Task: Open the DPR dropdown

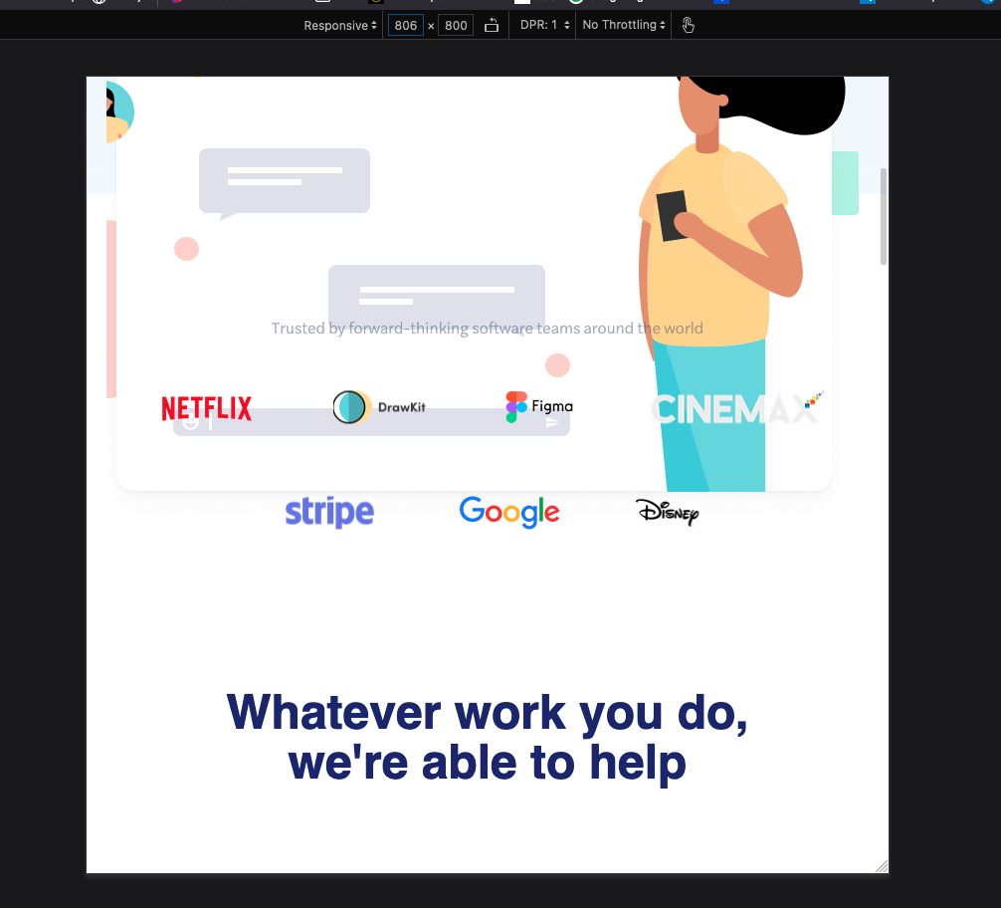Action: 544,25
